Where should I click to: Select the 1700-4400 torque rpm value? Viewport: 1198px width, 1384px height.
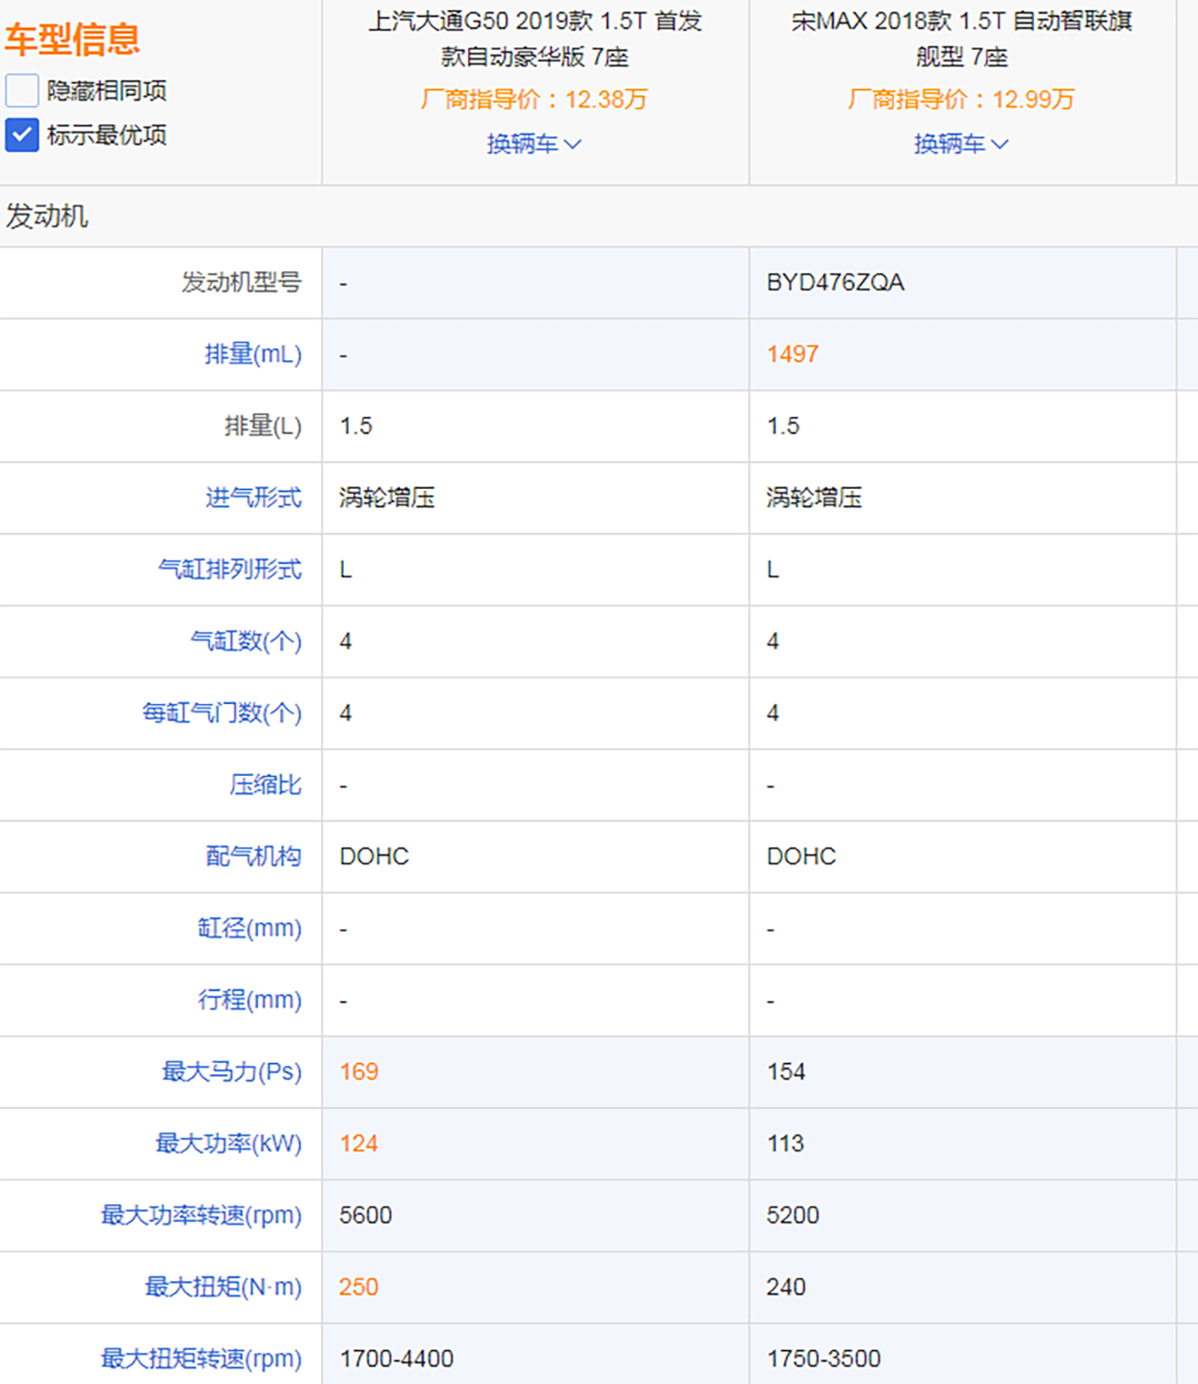[x=397, y=1359]
